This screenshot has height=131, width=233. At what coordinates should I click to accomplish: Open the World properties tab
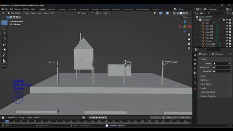195,77
